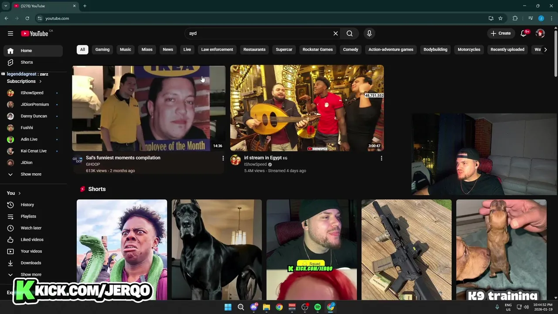Viewport: 558px width, 314px height.
Task: Select the Mixes filter chip
Action: (x=147, y=50)
